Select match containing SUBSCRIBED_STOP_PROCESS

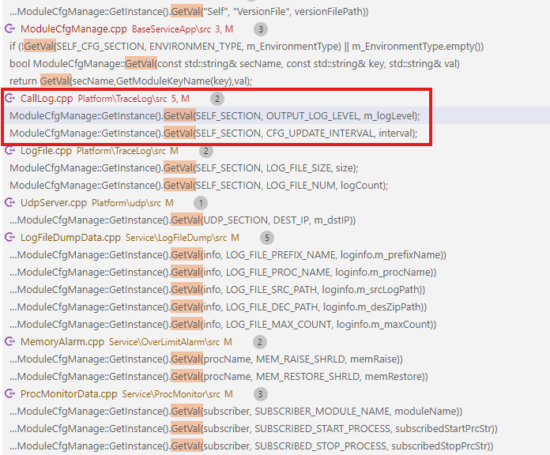pos(251,446)
